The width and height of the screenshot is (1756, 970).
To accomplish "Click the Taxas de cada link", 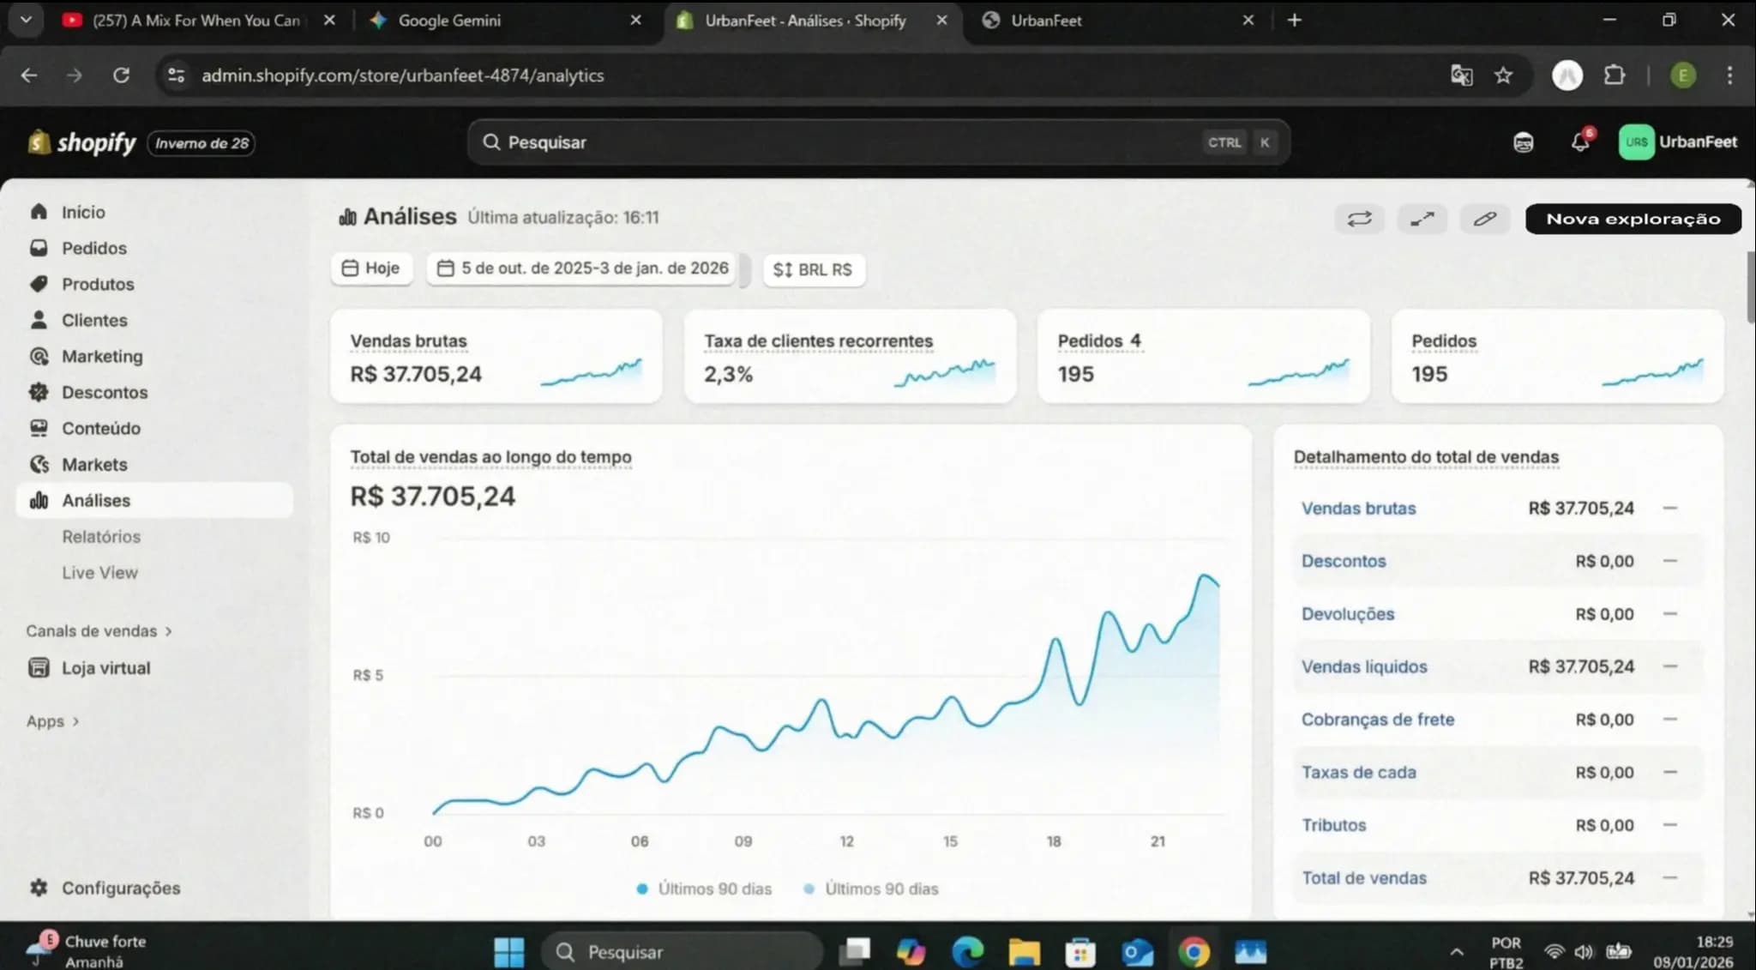I will (x=1359, y=772).
